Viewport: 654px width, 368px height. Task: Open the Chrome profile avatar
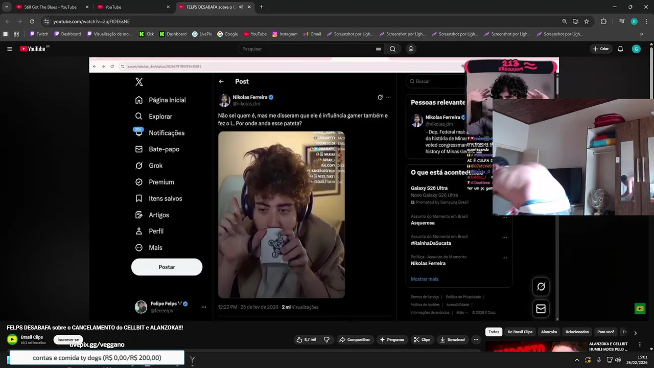click(x=634, y=21)
